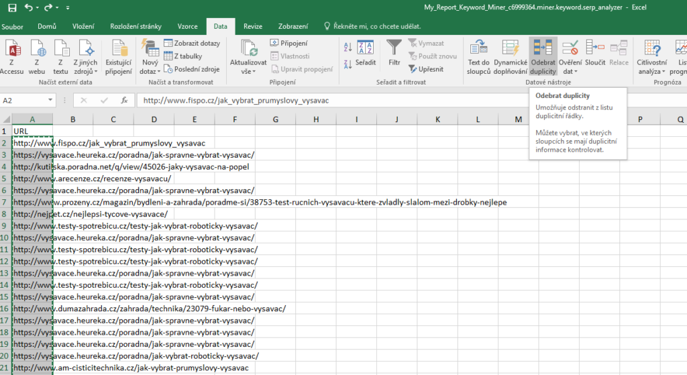Viewport: 687px width, 375px height.
Task: Redo the last undone action
Action: tap(48, 7)
